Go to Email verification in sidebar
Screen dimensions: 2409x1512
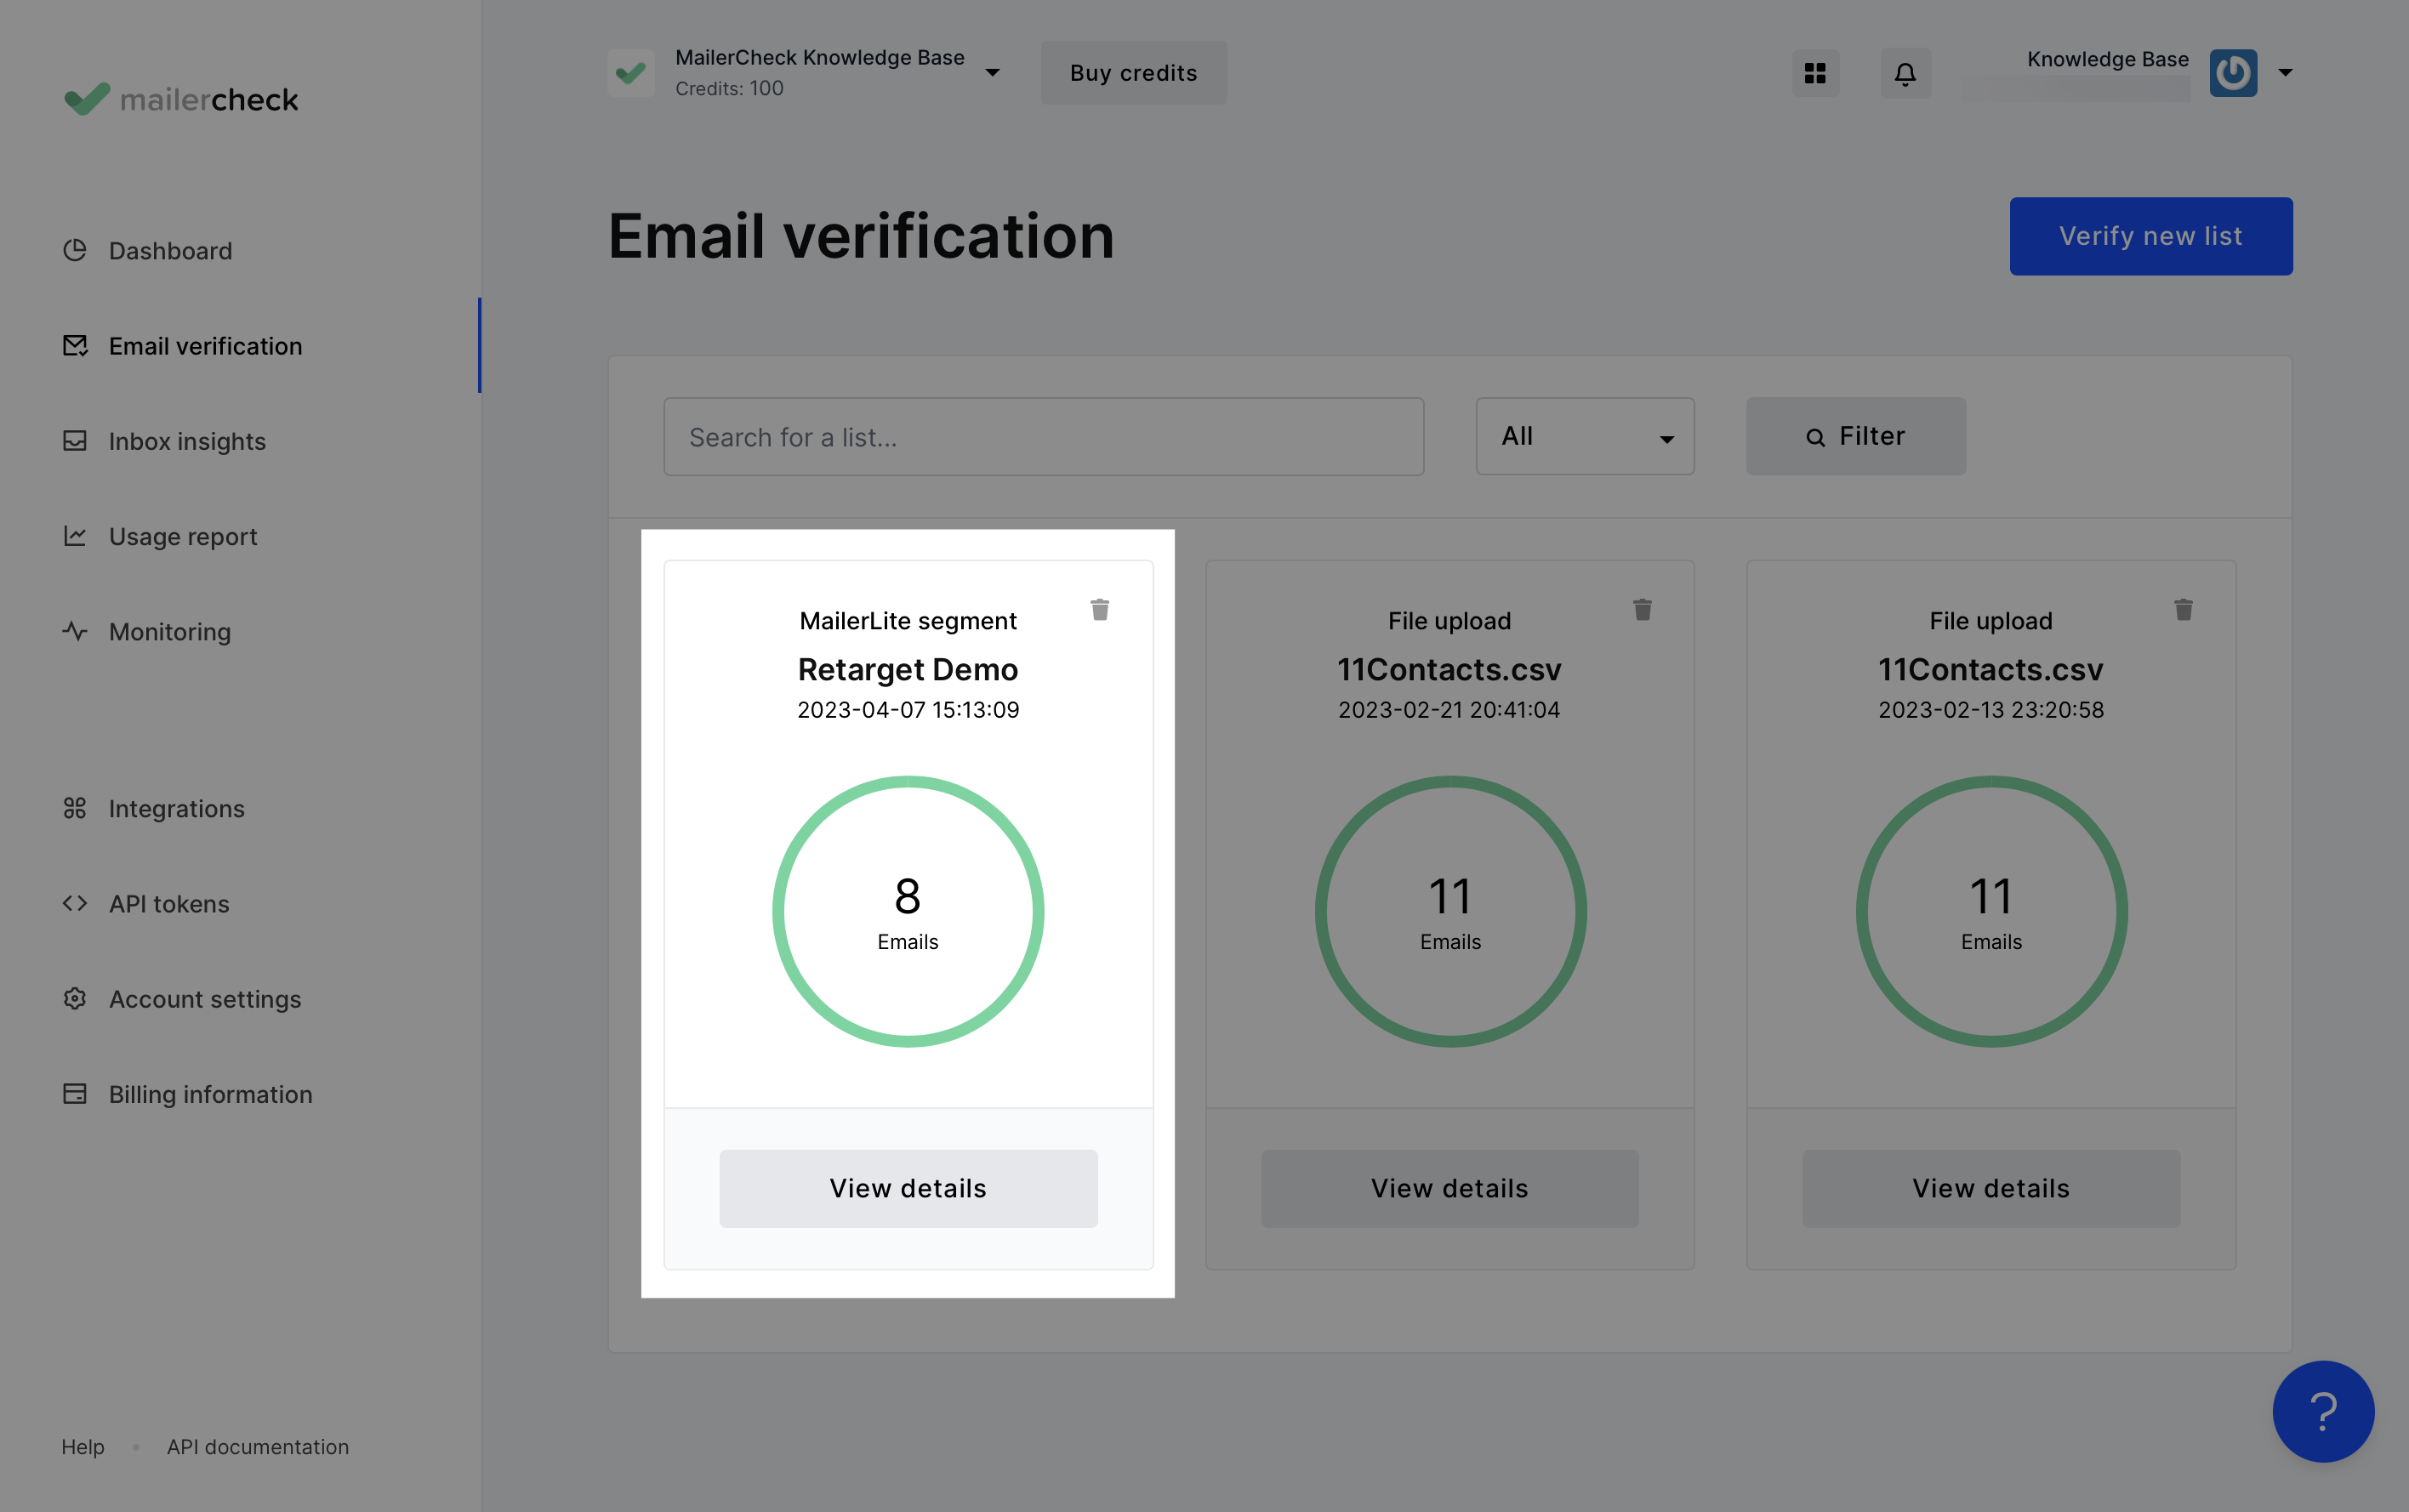point(205,346)
